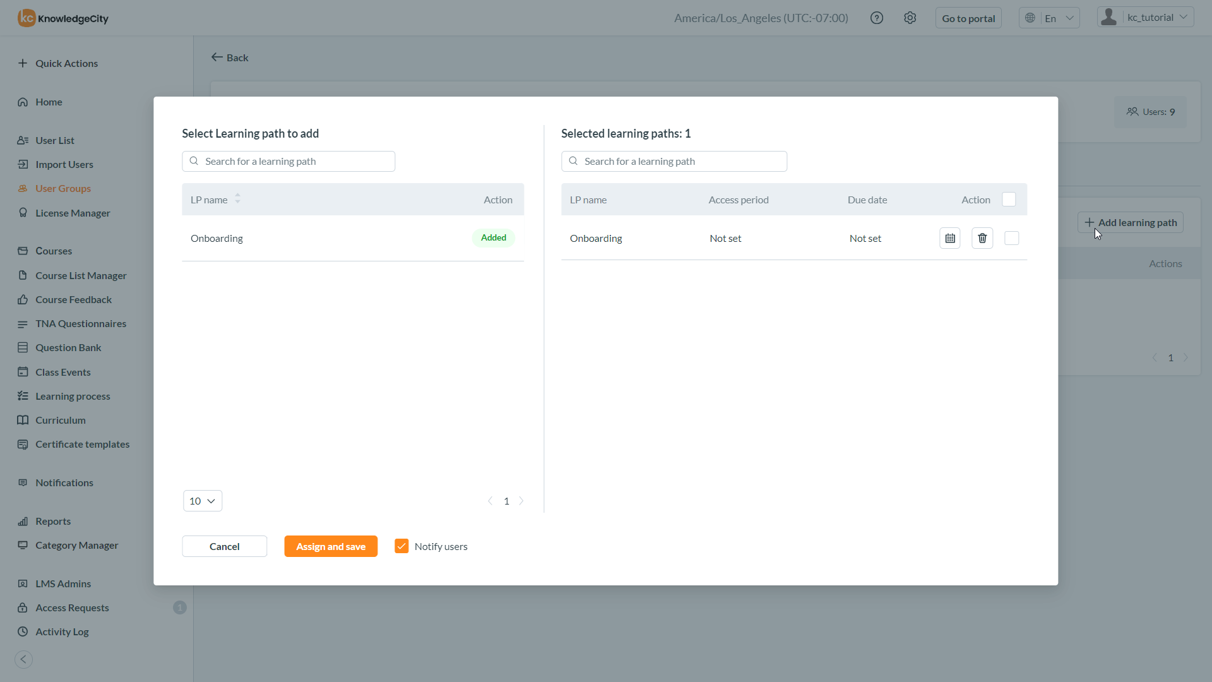1212x682 pixels.
Task: Open the En language dropdown
Action: 1049,18
